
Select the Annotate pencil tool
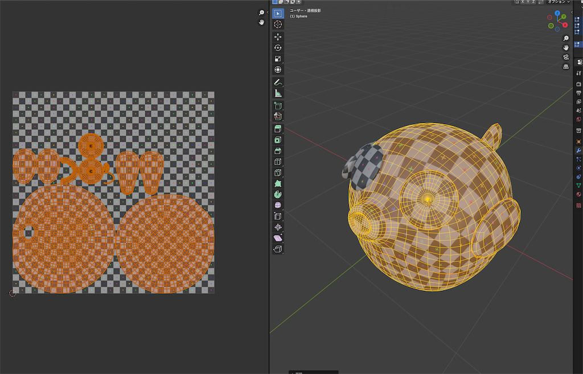pyautogui.click(x=278, y=82)
